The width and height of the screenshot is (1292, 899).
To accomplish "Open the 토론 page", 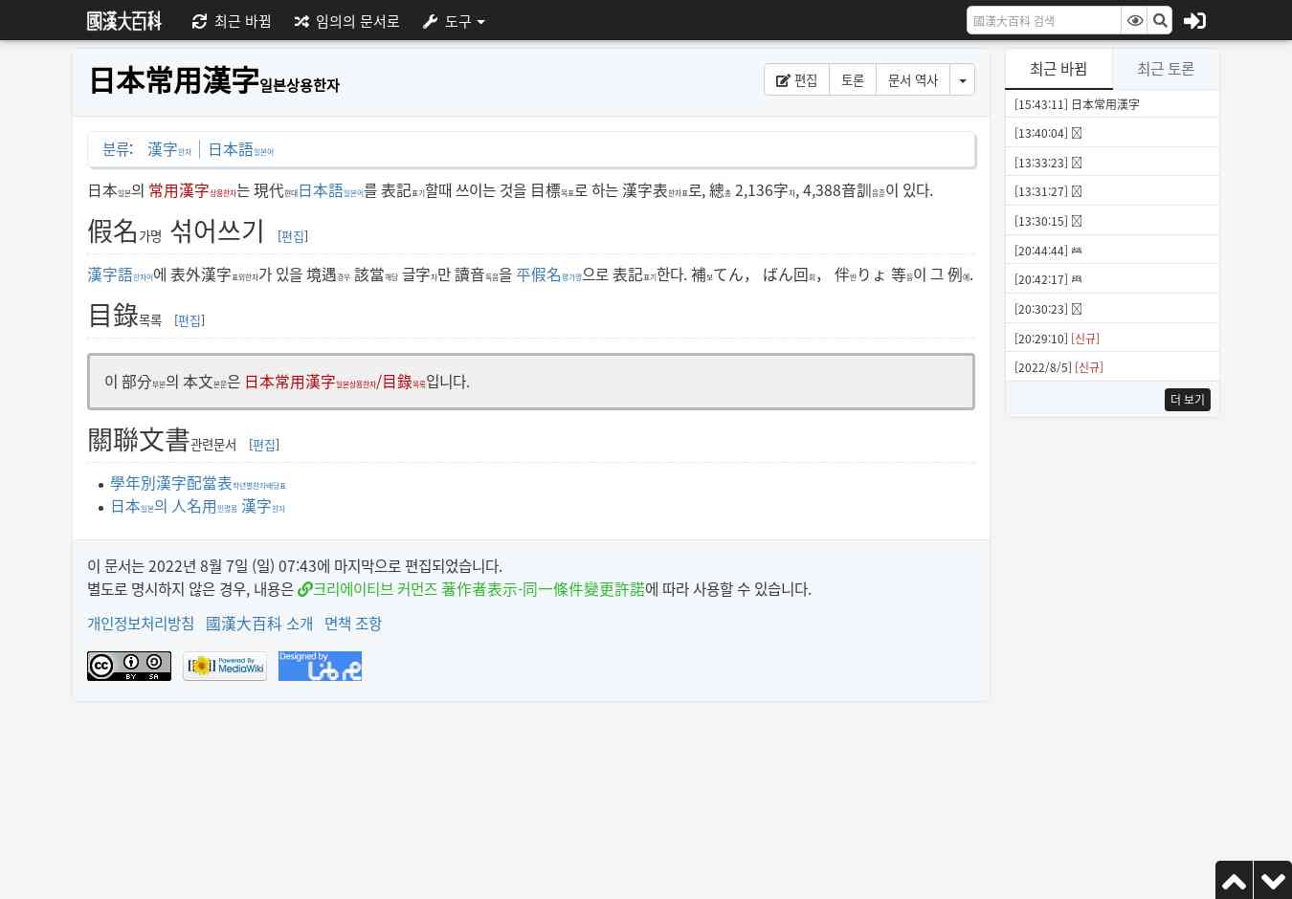I will pos(852,79).
